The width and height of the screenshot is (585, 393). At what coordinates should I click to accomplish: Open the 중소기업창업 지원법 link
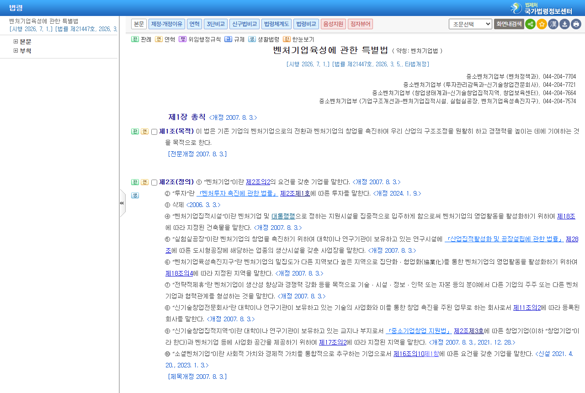coord(419,331)
